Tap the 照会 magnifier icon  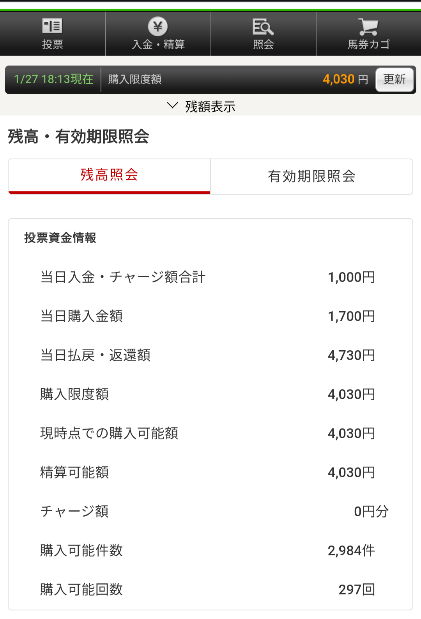tap(263, 27)
